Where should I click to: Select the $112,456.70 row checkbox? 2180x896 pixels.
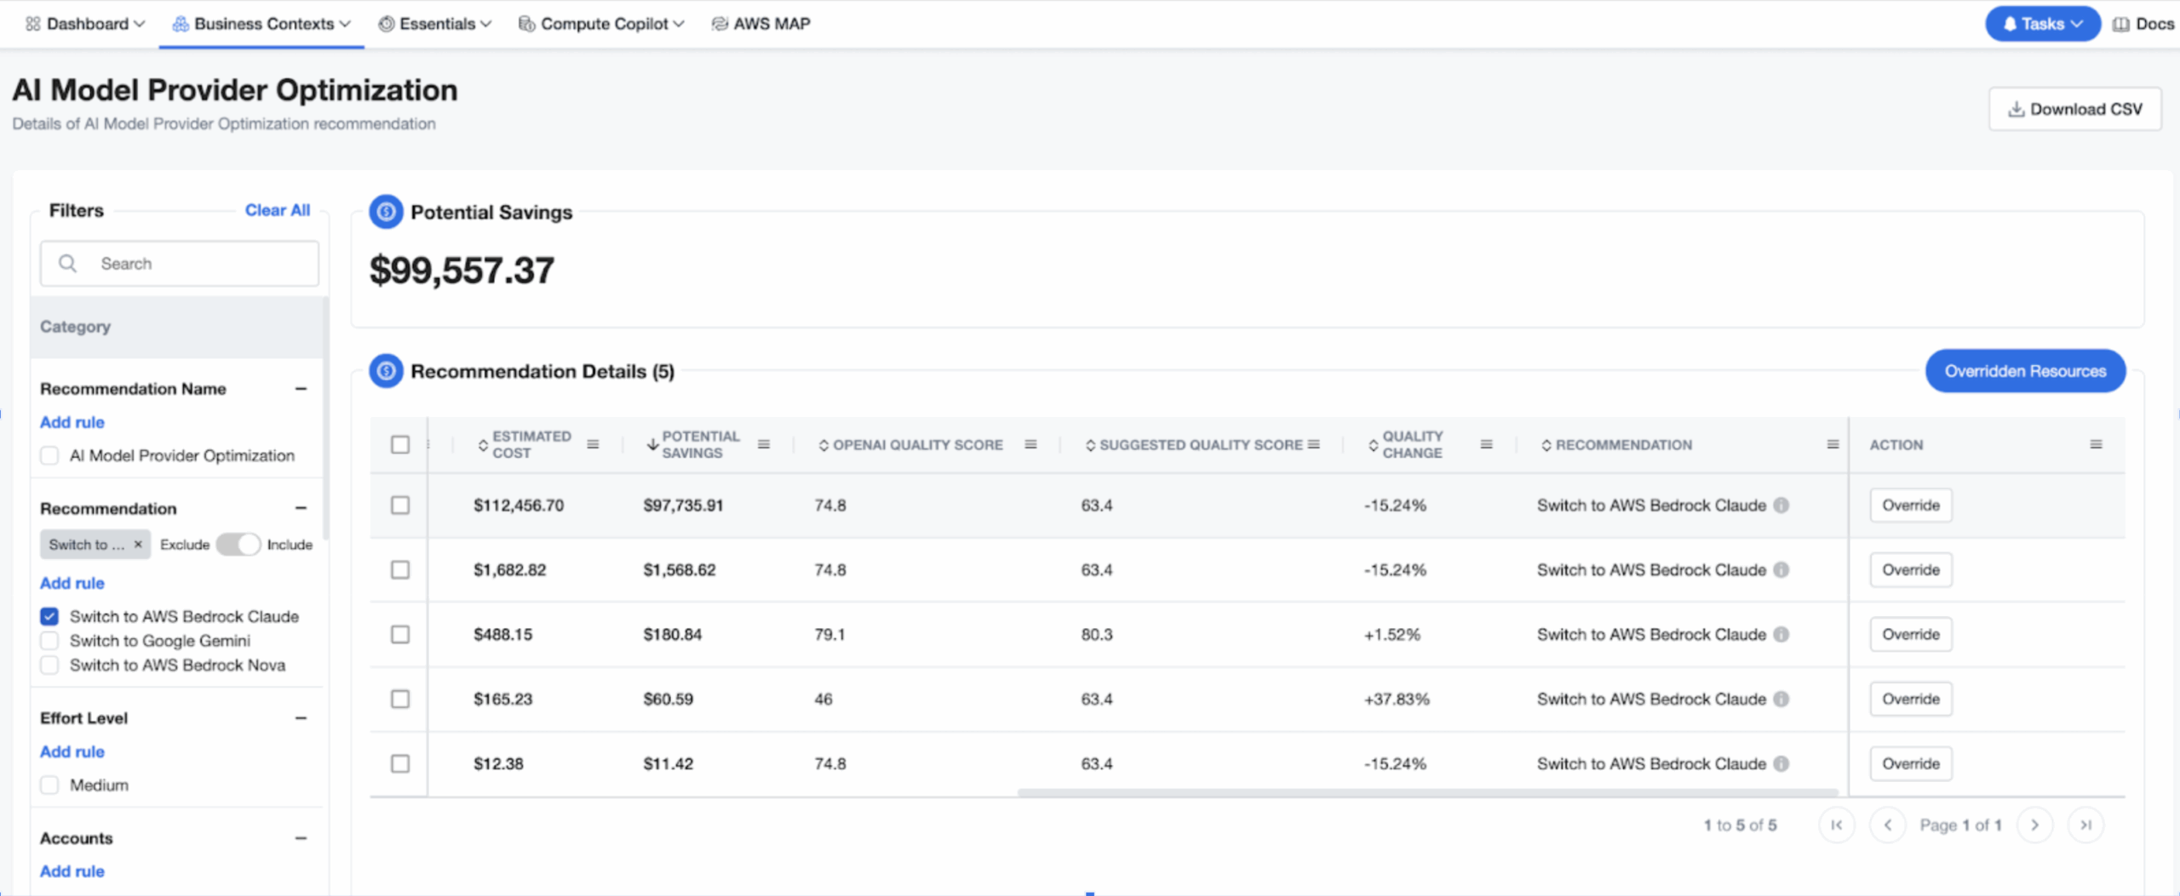click(x=400, y=505)
